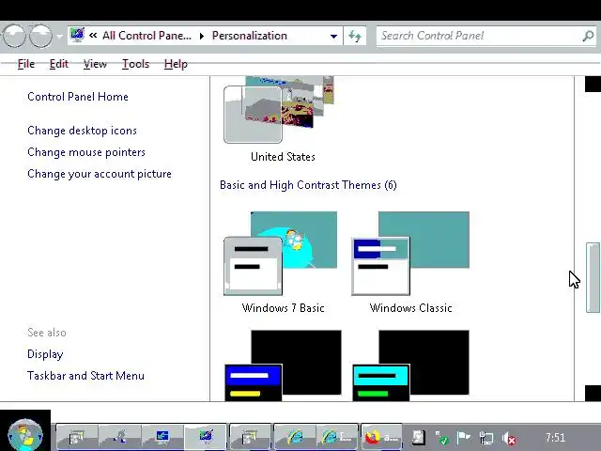601x451 pixels.
Task: Expand the arrow after All Control Panel
Action: [x=202, y=36]
